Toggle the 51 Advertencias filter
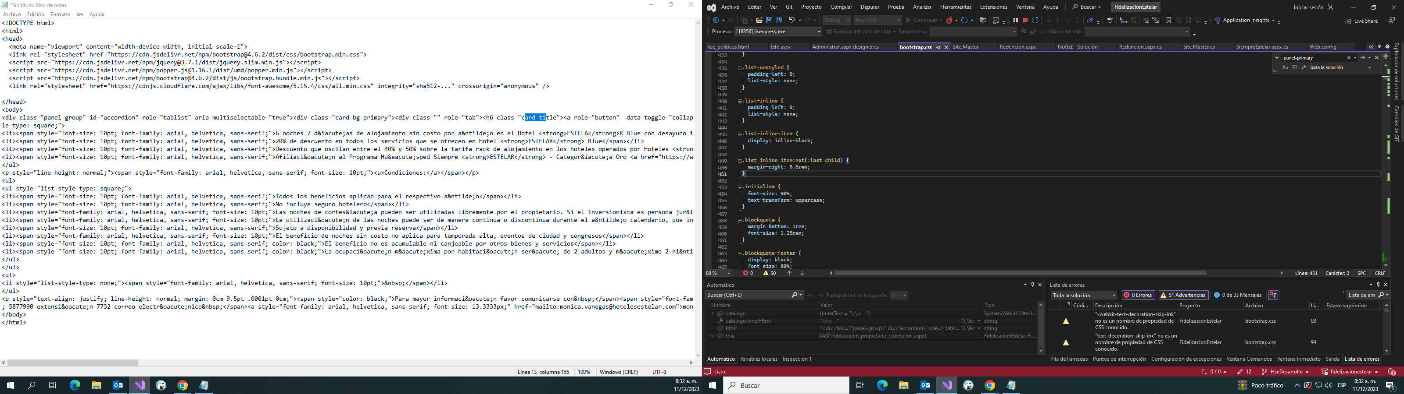This screenshot has width=1404, height=394. pos(1183,295)
